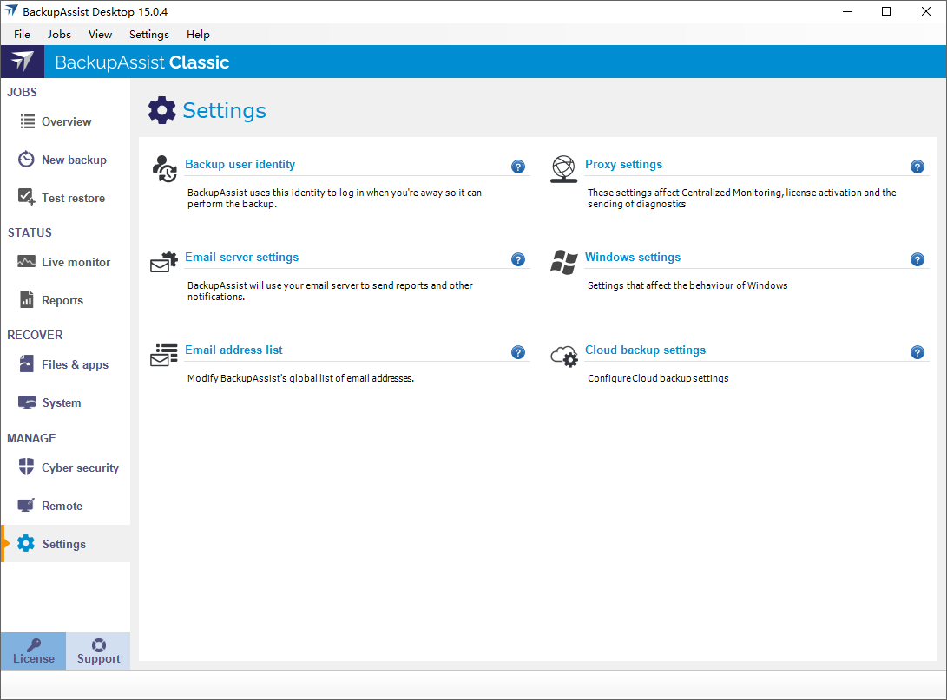Open help for Email address list
The width and height of the screenshot is (947, 700).
click(518, 352)
